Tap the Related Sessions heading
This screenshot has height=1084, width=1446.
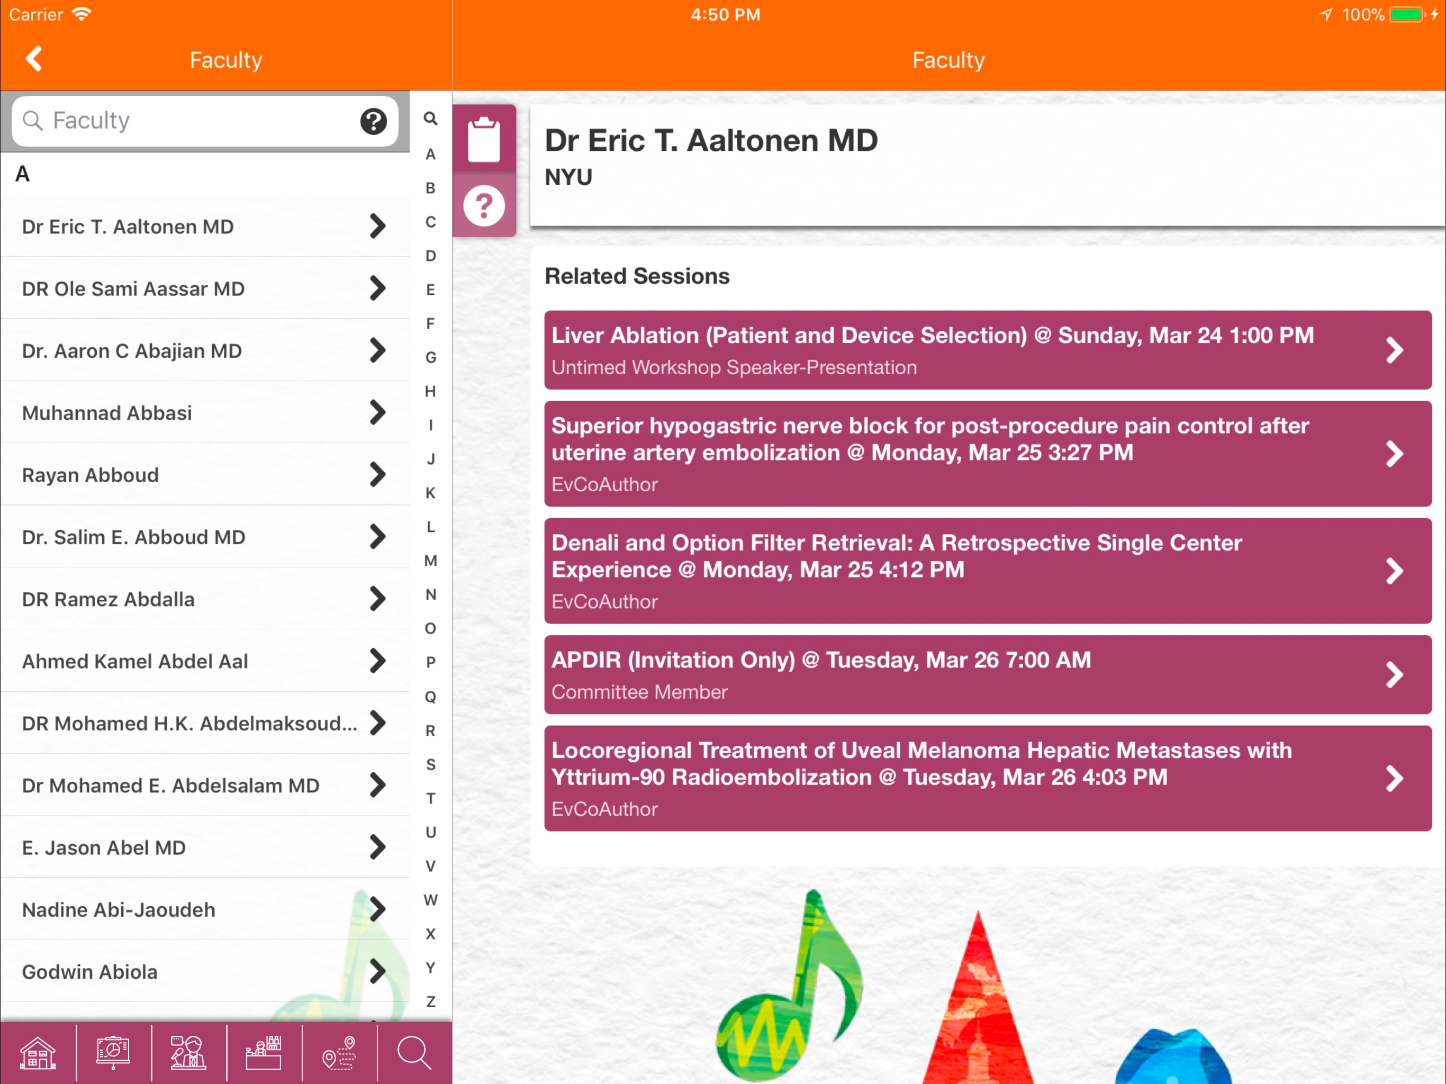[637, 276]
